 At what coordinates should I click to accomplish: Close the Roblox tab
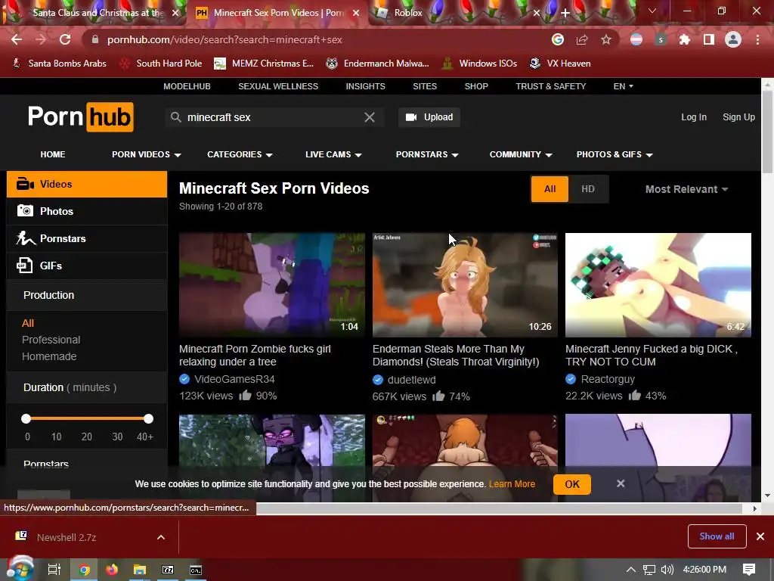(x=537, y=13)
